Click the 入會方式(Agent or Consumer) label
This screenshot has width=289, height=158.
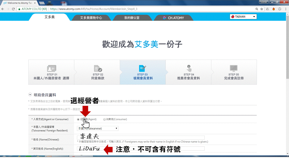50,119
